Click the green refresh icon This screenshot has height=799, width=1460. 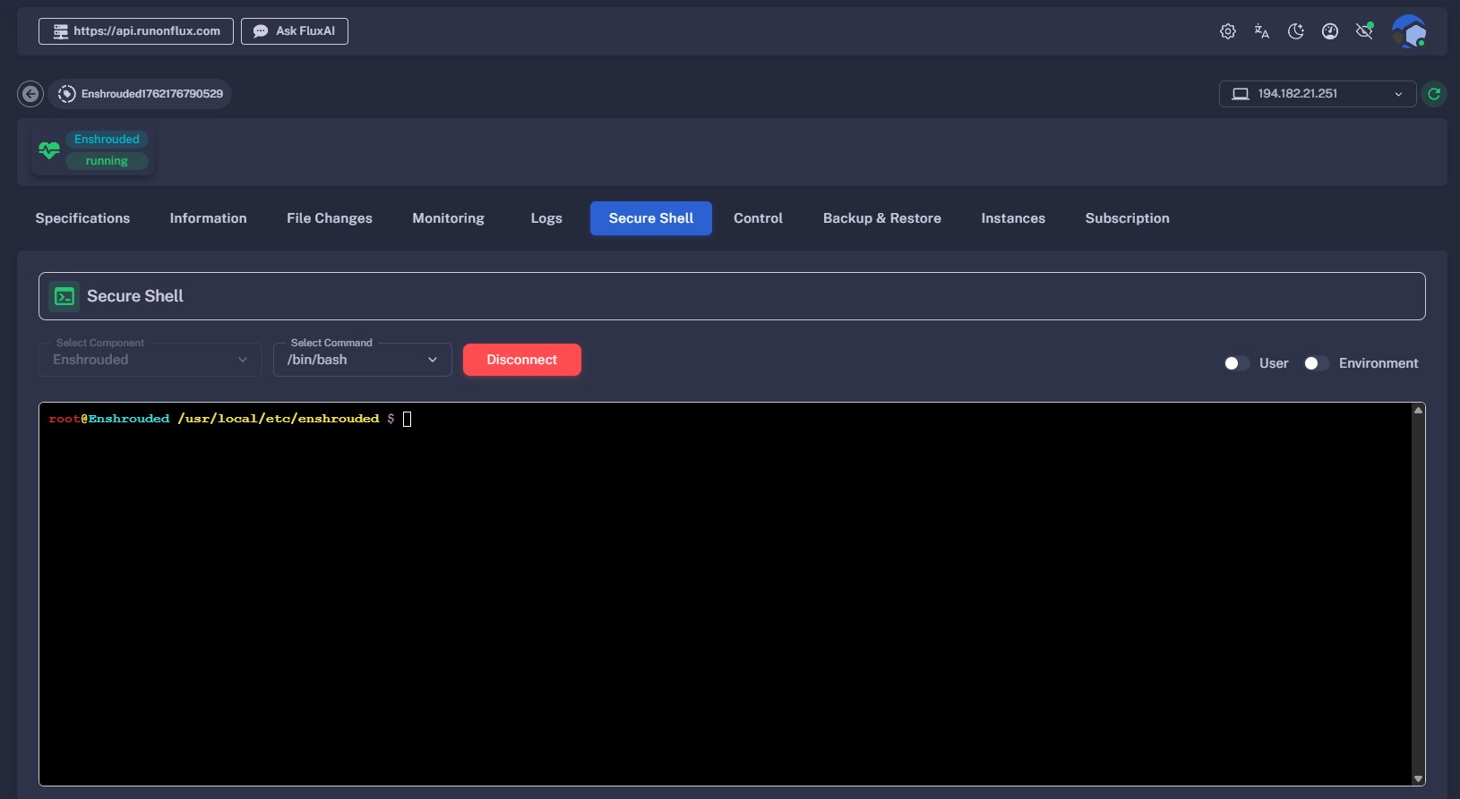[x=1434, y=94]
